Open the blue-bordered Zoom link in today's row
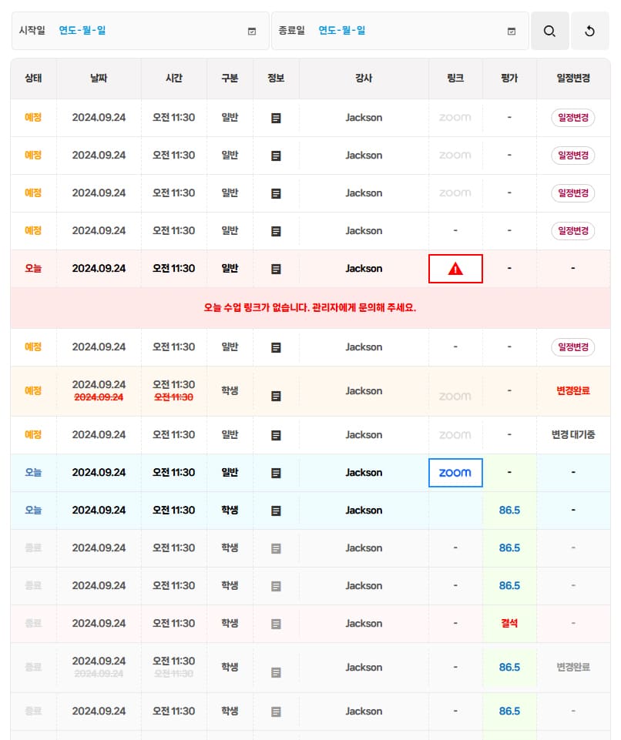The width and height of the screenshot is (621, 740). tap(455, 473)
